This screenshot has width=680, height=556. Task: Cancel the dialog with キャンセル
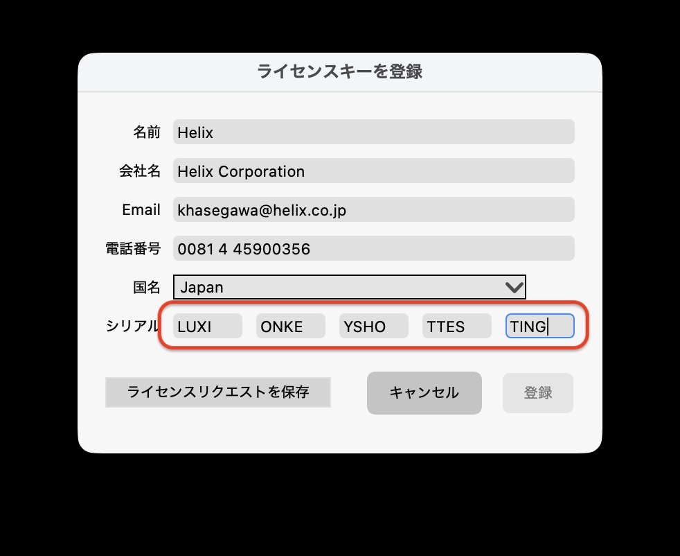(424, 393)
